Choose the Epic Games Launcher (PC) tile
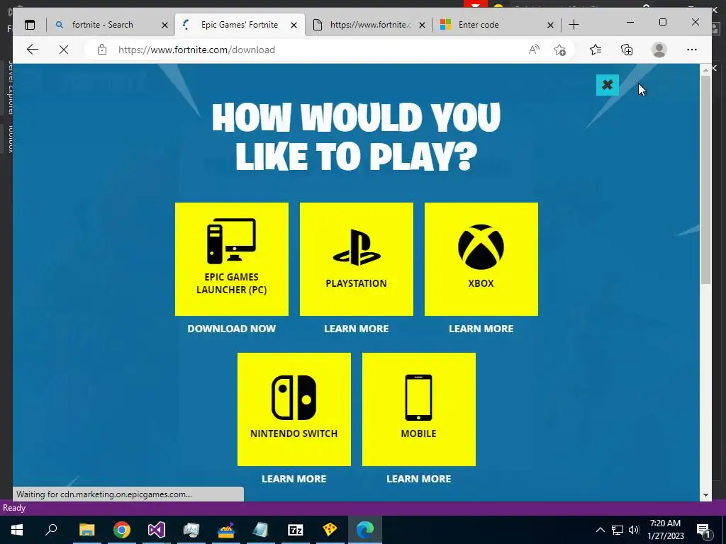 tap(232, 259)
